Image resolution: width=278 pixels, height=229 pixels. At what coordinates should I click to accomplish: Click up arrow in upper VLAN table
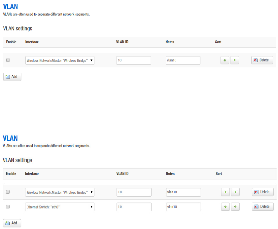225,60
